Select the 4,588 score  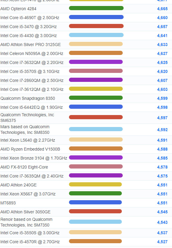coord(162,149)
